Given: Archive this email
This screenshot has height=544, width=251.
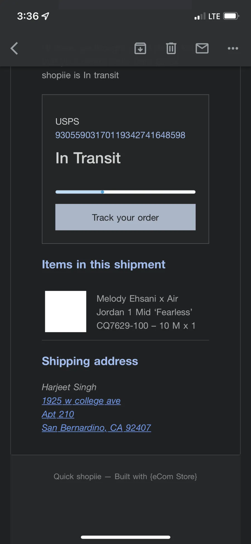Looking at the screenshot, I should tap(140, 48).
